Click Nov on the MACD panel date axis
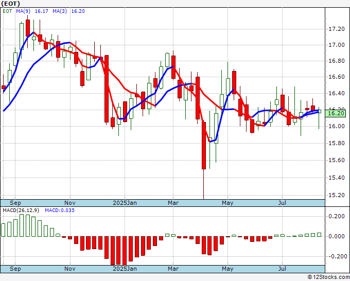Image resolution: width=350 pixels, height=281 pixels. tap(70, 269)
